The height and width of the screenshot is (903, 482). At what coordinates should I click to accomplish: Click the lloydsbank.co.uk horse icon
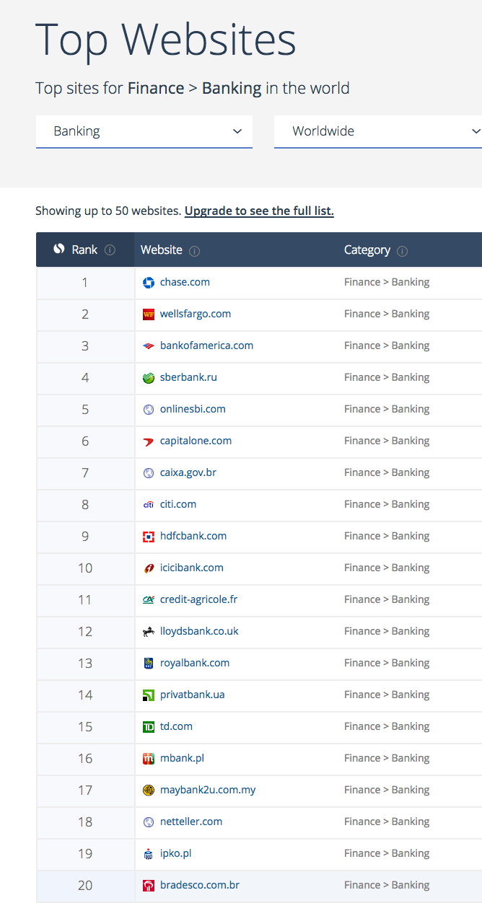coord(149,632)
